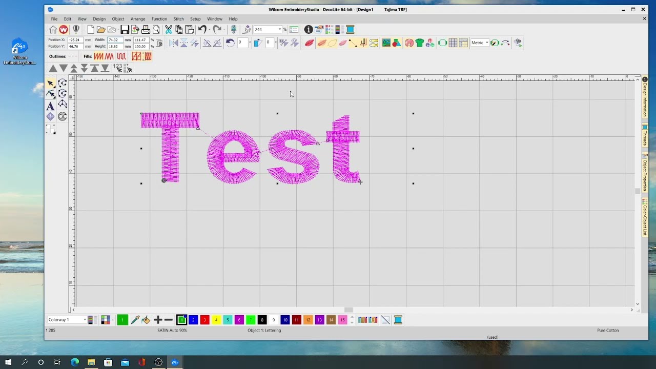This screenshot has height=369, width=656.
Task: Click the plus Add Color icon
Action: [x=158, y=320]
